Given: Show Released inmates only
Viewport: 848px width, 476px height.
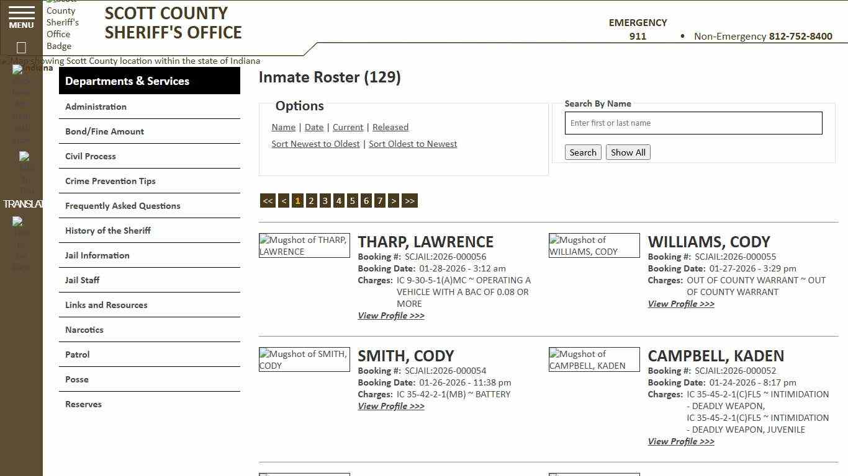Looking at the screenshot, I should [390, 127].
